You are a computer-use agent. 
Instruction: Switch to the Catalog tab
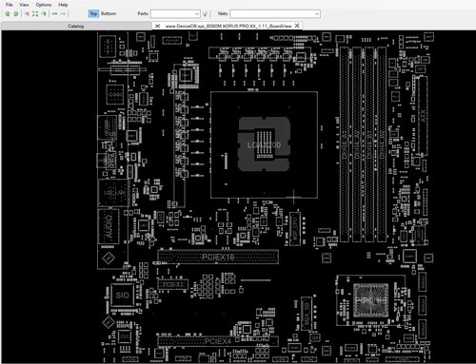click(76, 26)
